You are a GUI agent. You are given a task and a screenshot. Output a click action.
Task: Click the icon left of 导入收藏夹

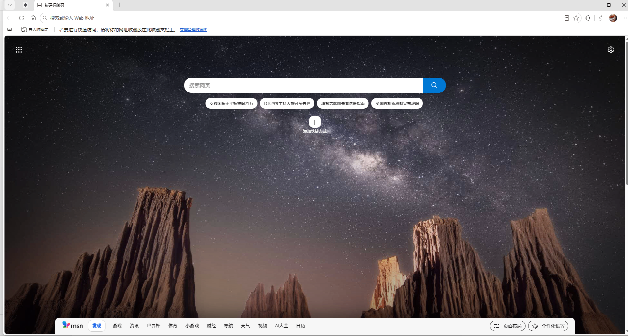(10, 30)
